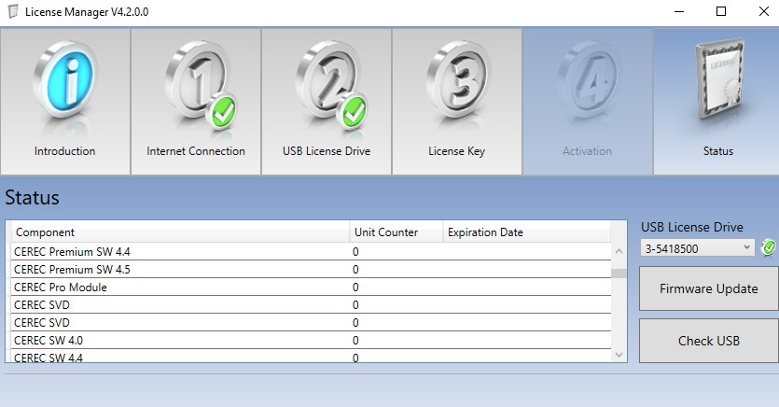Viewport: 779px width, 407px height.
Task: Open step 3 License Key
Action: 457,102
